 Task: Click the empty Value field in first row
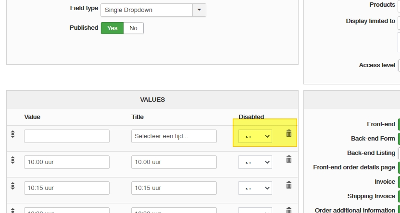pos(67,136)
